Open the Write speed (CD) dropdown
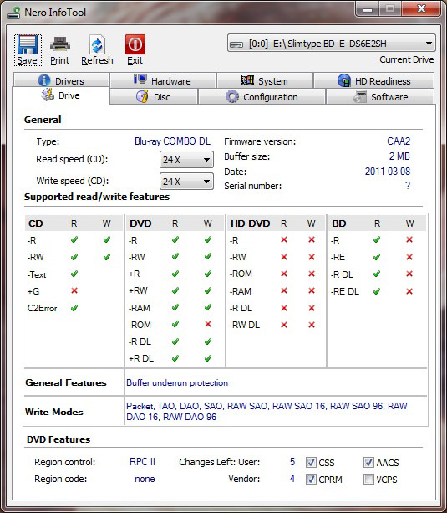The image size is (447, 513). (x=186, y=182)
